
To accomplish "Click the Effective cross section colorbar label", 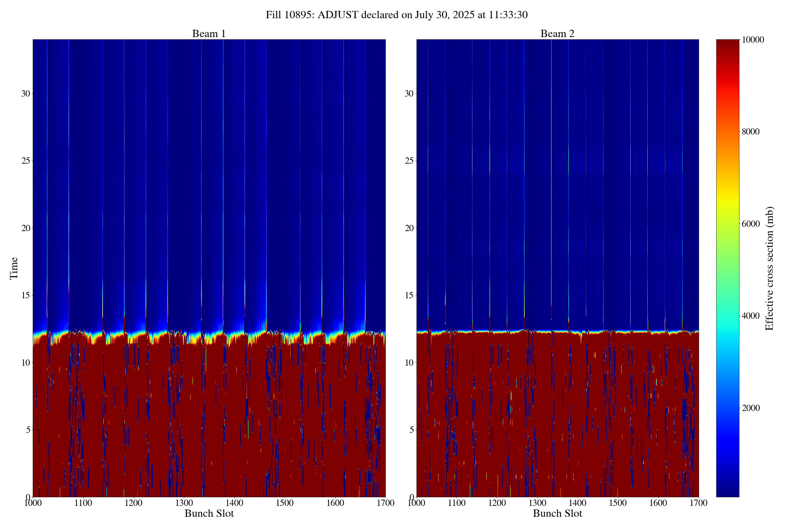I will (770, 268).
